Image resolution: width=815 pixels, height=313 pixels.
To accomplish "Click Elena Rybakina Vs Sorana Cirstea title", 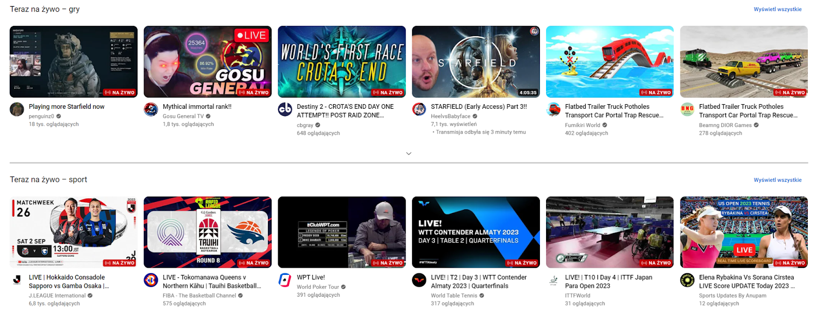I will (x=747, y=281).
